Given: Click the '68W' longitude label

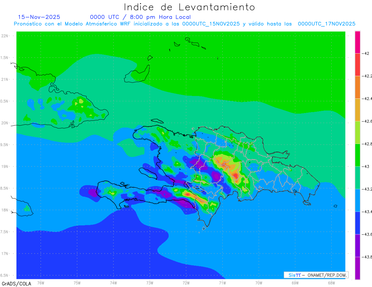Looking at the screenshot, I should coord(331,283).
